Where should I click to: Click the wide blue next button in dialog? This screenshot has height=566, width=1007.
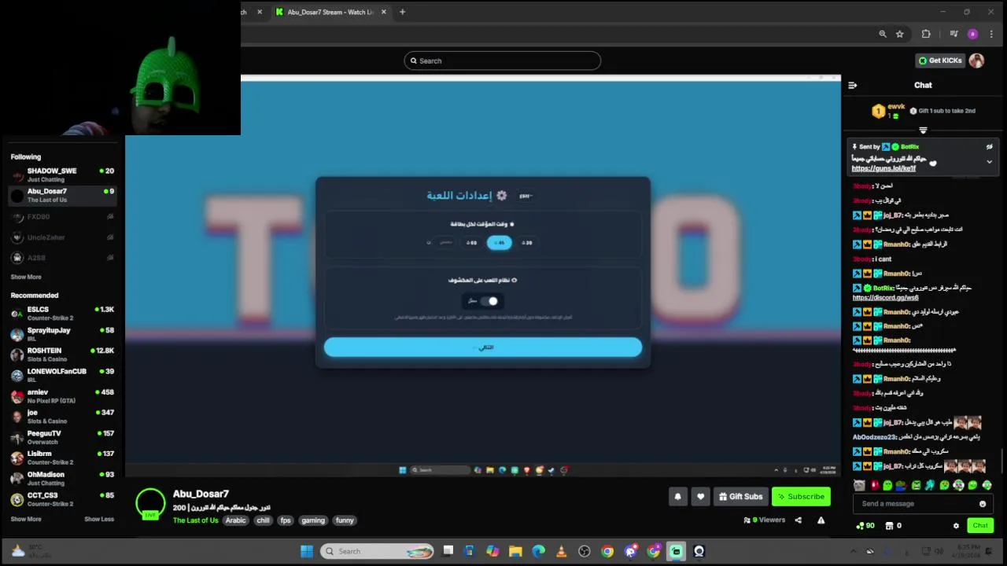pyautogui.click(x=483, y=347)
